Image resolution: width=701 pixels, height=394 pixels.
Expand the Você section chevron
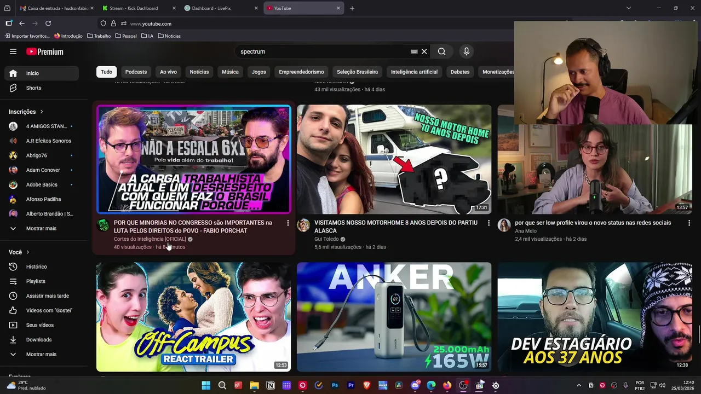pyautogui.click(x=27, y=252)
